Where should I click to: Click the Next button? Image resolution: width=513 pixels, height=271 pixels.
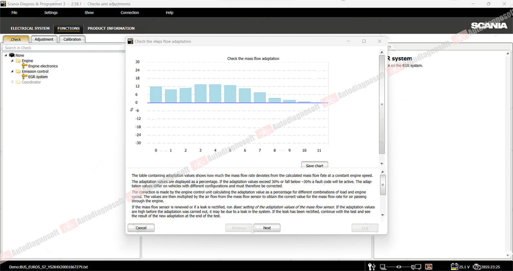(x=267, y=228)
